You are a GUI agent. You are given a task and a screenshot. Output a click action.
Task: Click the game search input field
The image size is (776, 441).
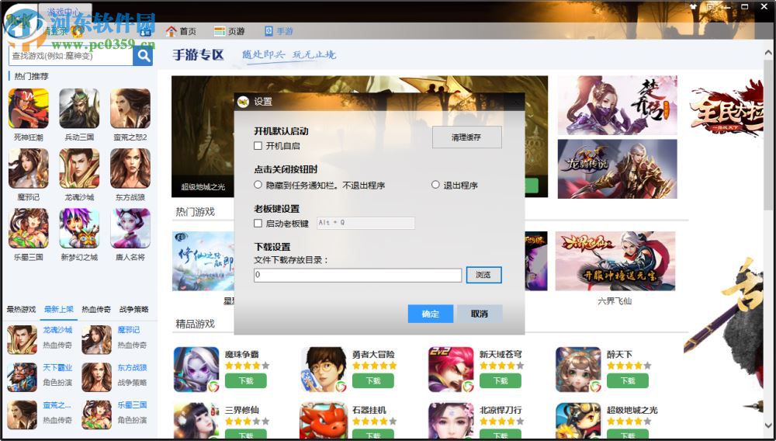pyautogui.click(x=71, y=56)
